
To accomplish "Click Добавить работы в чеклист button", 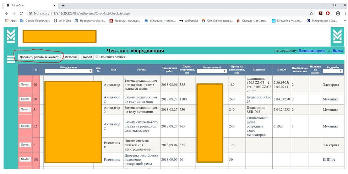I will [39, 57].
